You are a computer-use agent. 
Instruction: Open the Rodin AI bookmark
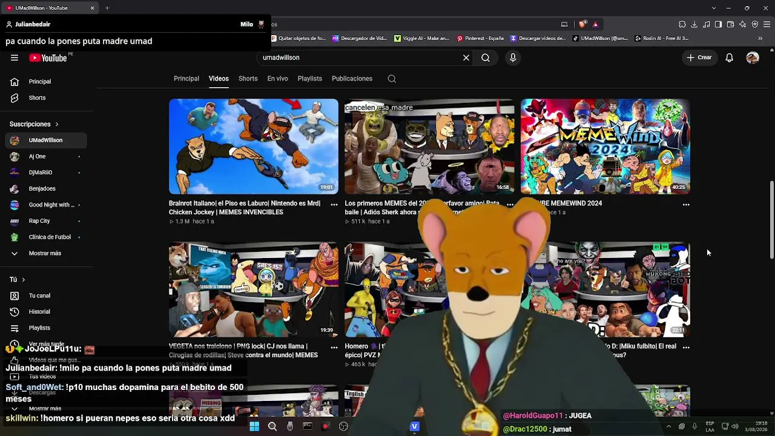point(662,38)
